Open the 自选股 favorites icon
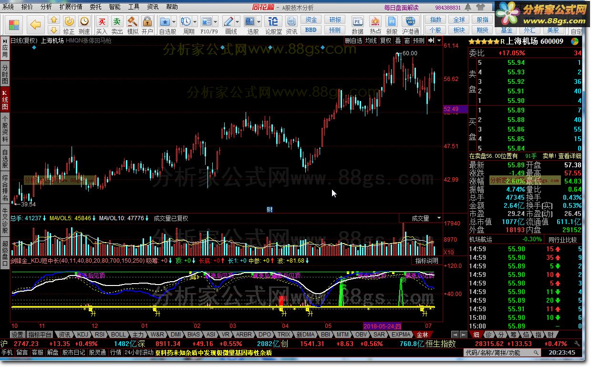This screenshot has width=591, height=367. [x=165, y=22]
